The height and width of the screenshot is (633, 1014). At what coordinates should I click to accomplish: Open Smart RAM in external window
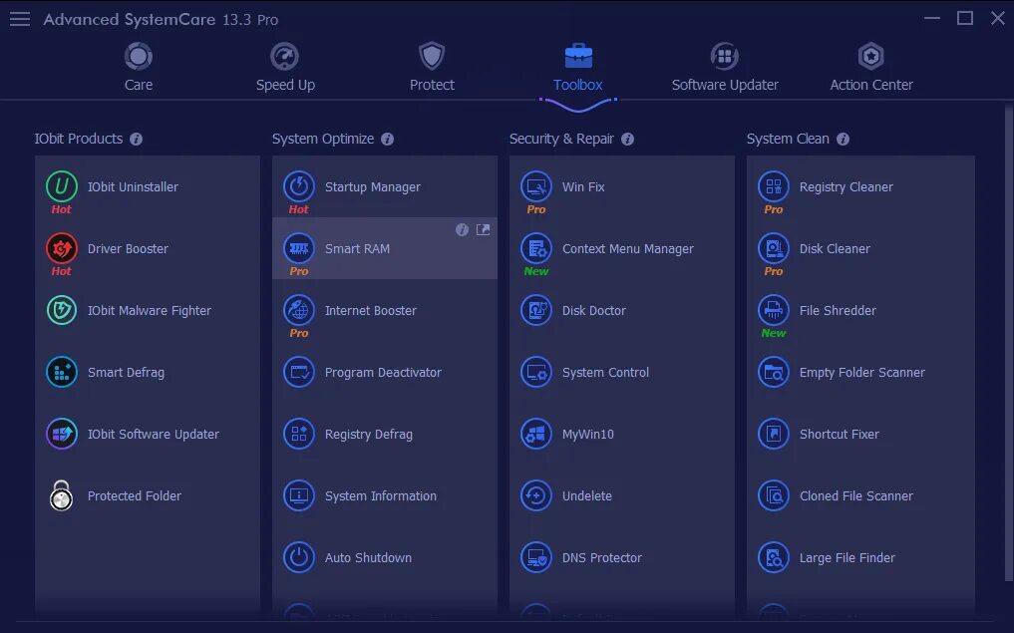coord(484,229)
